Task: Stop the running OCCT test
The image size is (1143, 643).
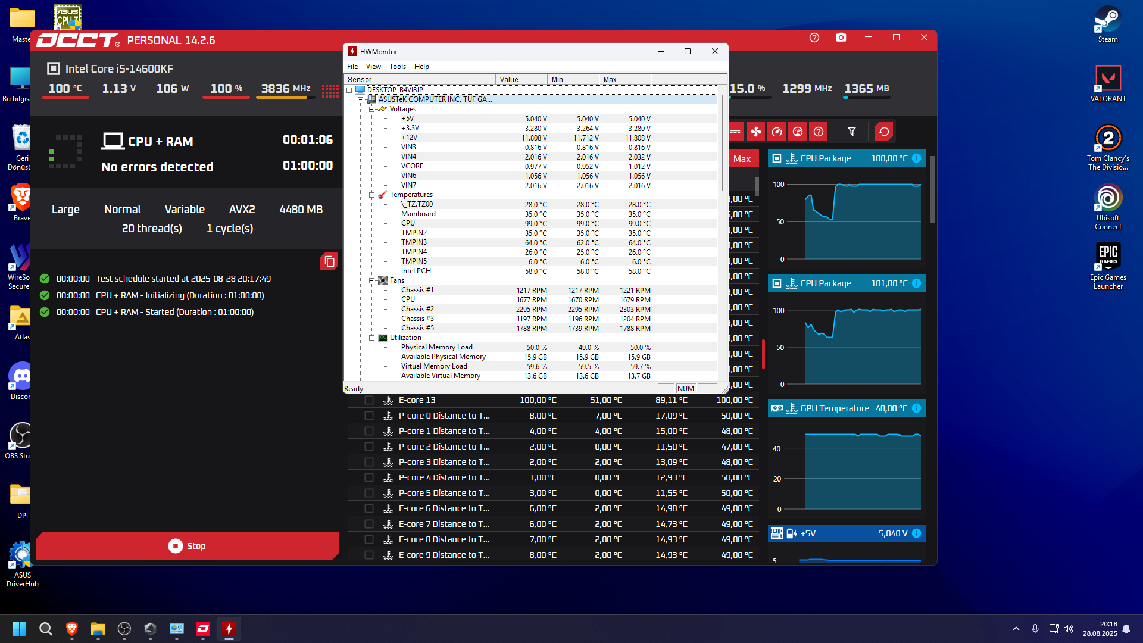Action: click(188, 546)
